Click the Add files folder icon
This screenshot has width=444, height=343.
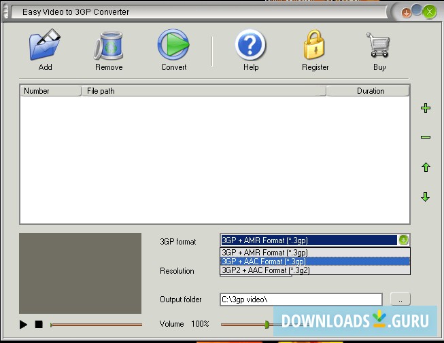(45, 44)
